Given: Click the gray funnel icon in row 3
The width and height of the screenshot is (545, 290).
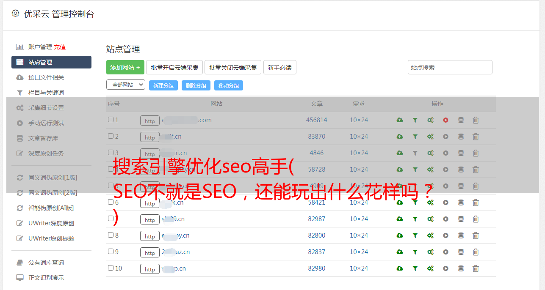Looking at the screenshot, I should click(415, 153).
